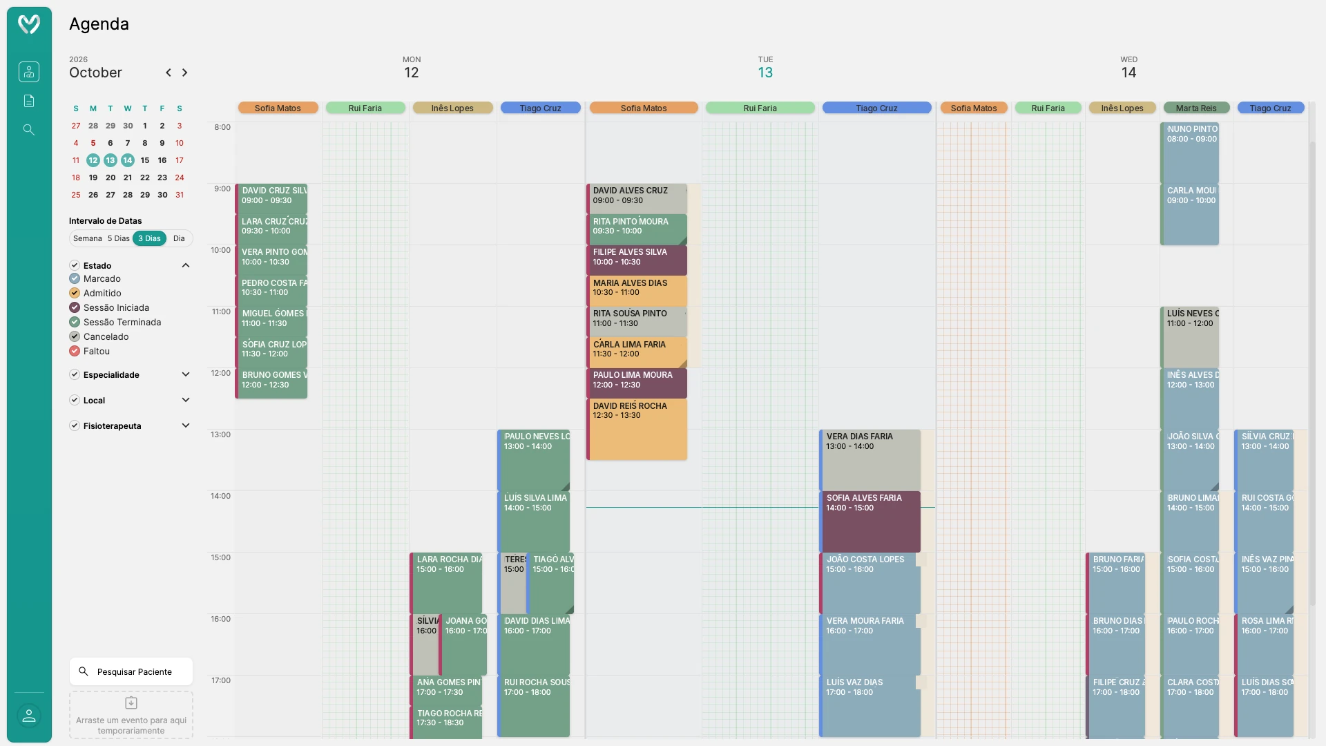
Task: Expand the Especialidade filter section
Action: point(186,375)
